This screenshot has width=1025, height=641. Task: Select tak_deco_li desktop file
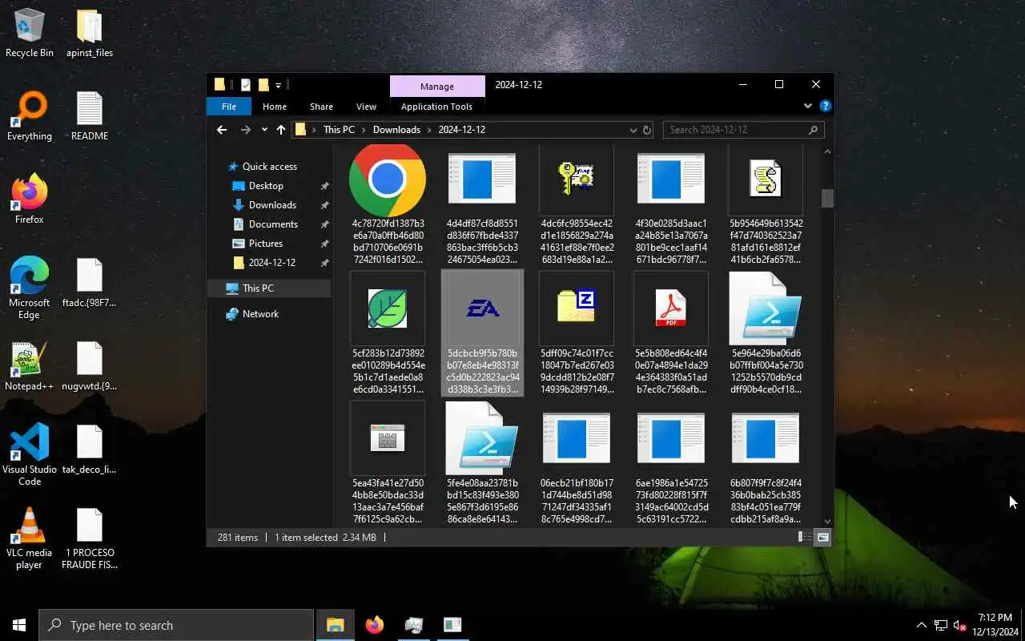[x=90, y=450]
